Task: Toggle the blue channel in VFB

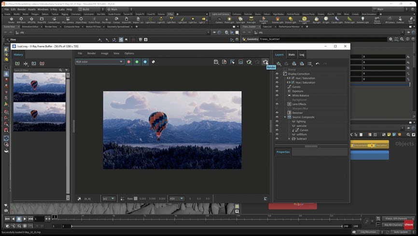Action: click(x=145, y=62)
